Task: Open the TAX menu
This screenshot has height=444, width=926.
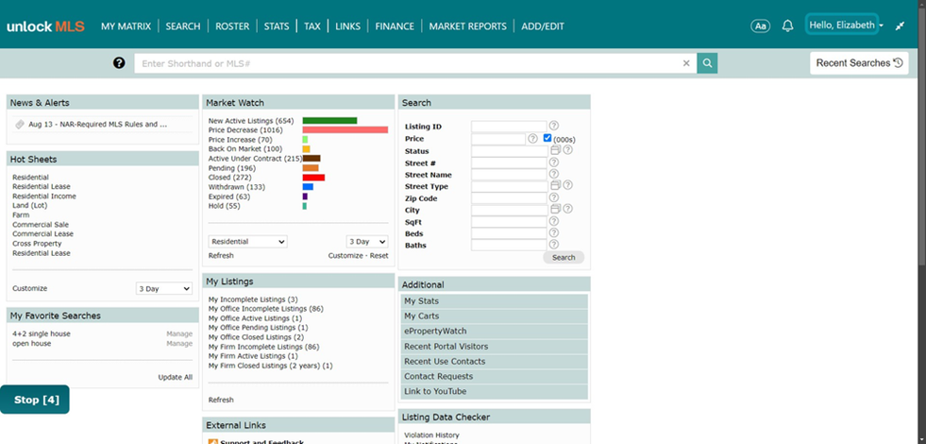Action: [x=312, y=26]
